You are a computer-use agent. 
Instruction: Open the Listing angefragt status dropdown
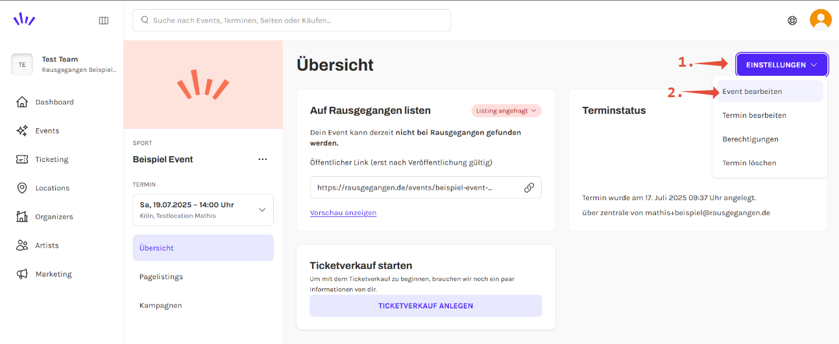point(506,111)
